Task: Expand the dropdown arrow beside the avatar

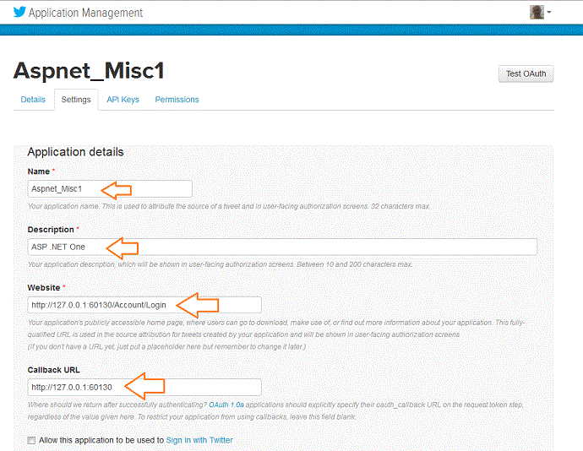Action: pyautogui.click(x=549, y=13)
